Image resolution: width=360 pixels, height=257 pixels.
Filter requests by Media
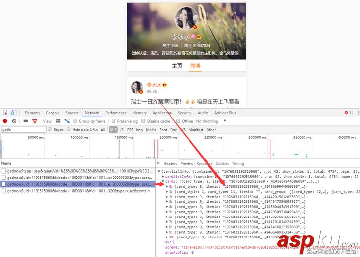click(x=151, y=130)
